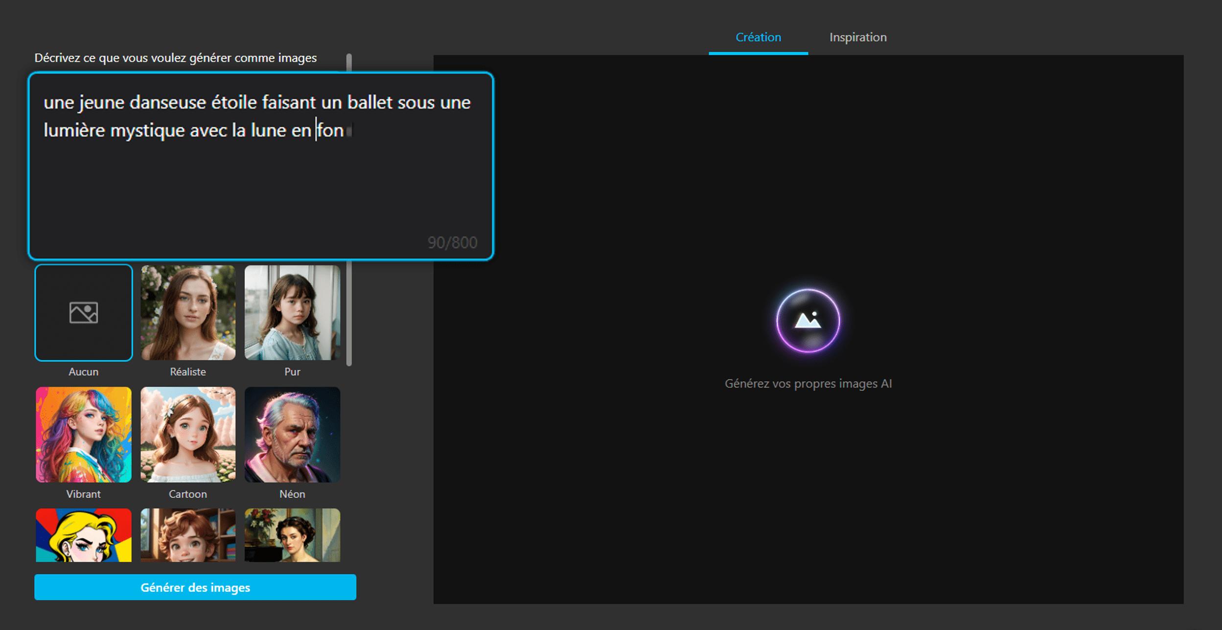The image size is (1222, 630).
Task: Select the pop-art blonde comic style thumbnail
Action: coord(83,535)
